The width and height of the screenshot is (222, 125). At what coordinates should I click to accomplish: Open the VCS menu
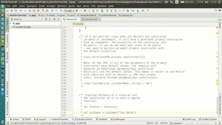coord(93,6)
